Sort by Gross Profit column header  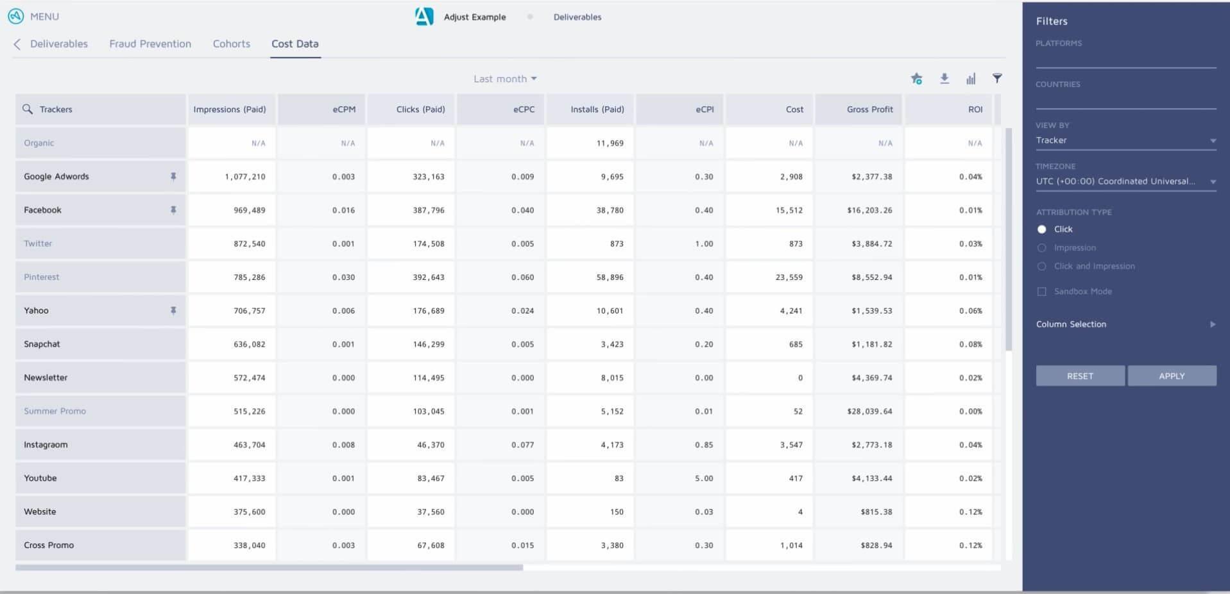[x=858, y=110]
